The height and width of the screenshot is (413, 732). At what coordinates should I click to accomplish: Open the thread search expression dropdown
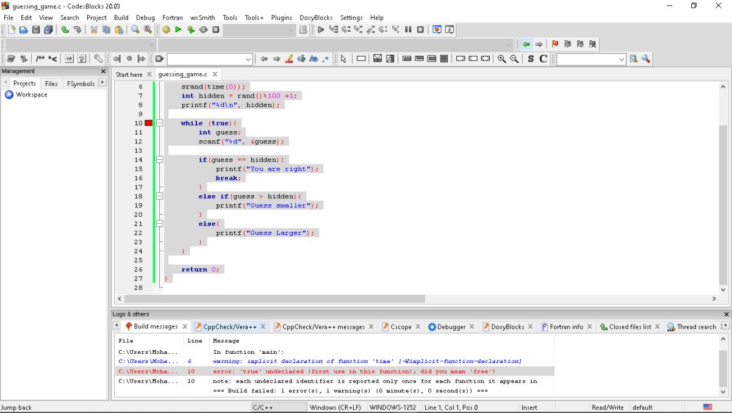(x=622, y=59)
